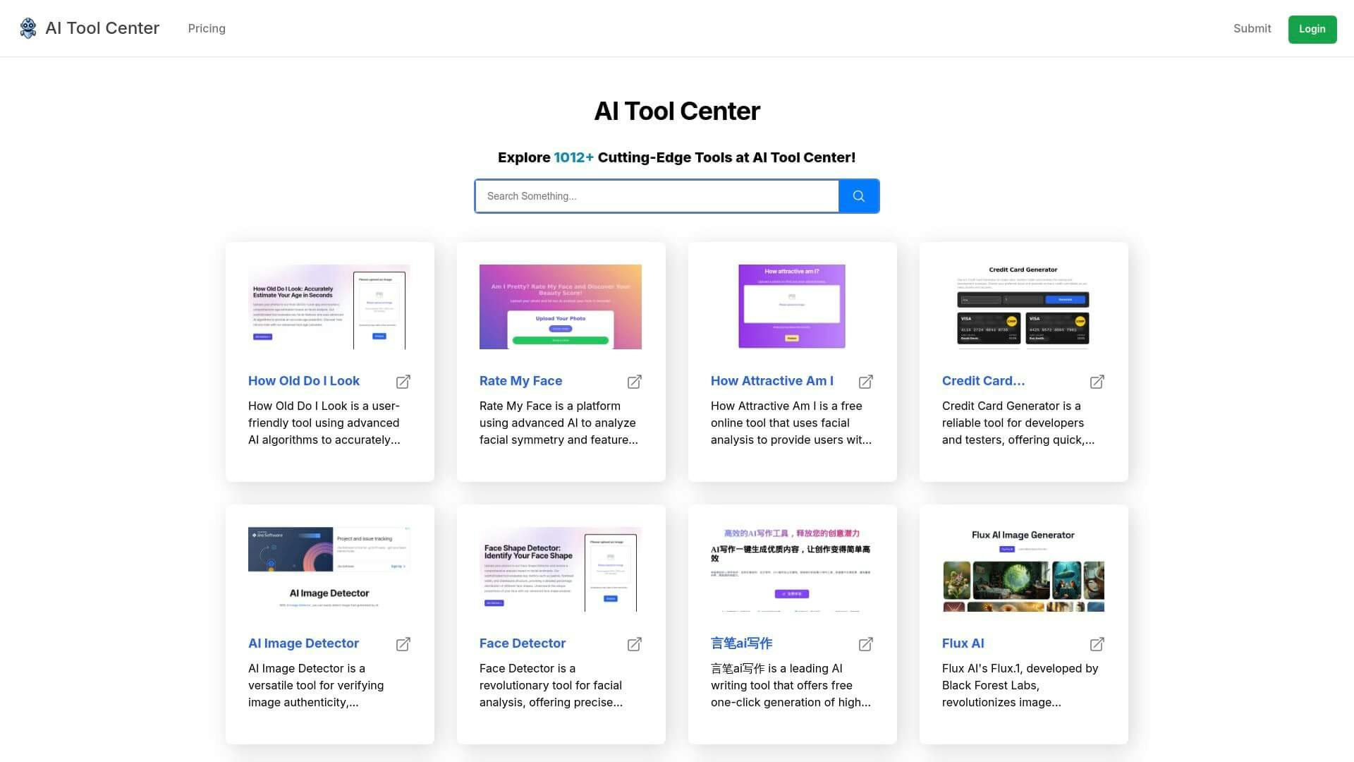Click the large AI Tool Center page heading
Screen dimensions: 1354x762
(677, 111)
